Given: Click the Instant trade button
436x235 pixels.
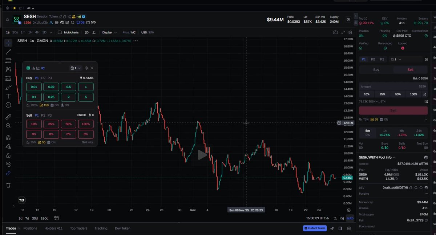Looking at the screenshot, I should [315, 228].
